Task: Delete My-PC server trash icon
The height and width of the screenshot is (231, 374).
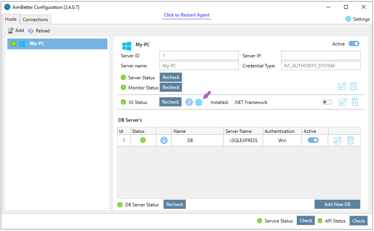Action: [x=354, y=86]
